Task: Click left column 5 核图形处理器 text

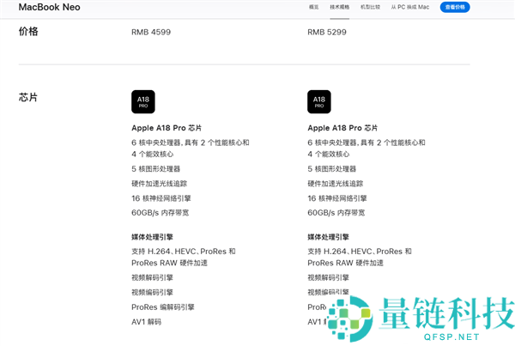Action: coord(156,169)
